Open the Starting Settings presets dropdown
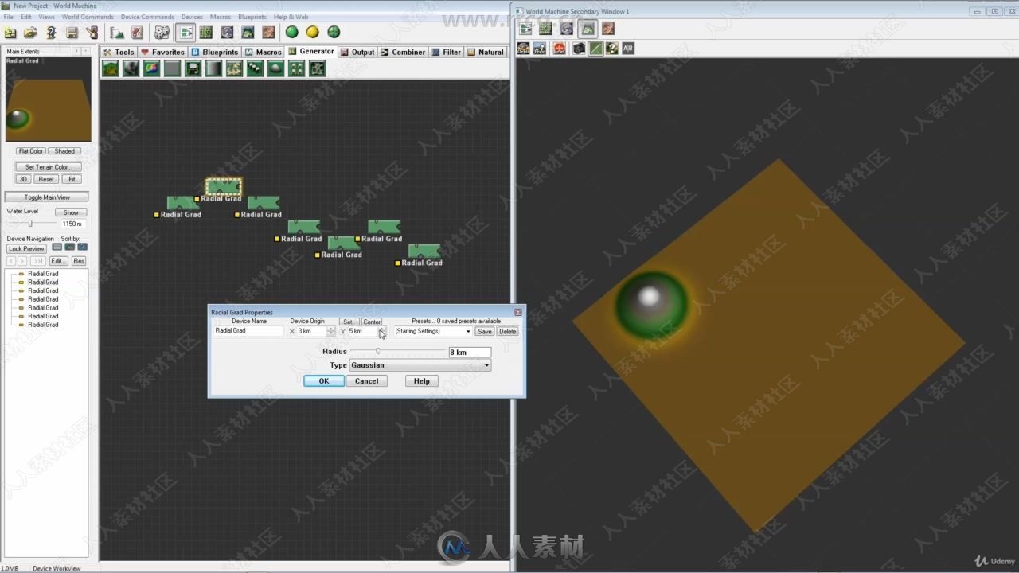Screen dimensions: 1019x573 pos(432,331)
